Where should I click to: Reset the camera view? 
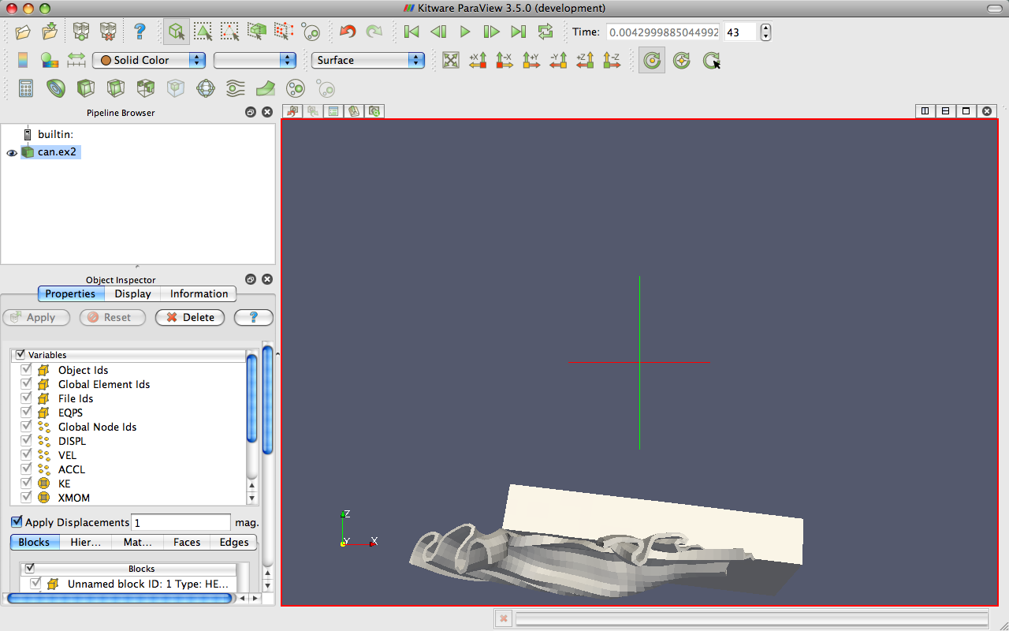(451, 60)
